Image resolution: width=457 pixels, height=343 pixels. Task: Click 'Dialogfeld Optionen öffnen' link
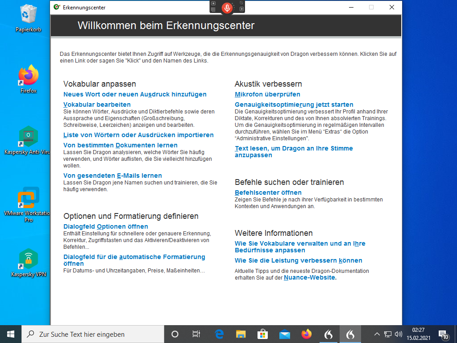coord(105,226)
